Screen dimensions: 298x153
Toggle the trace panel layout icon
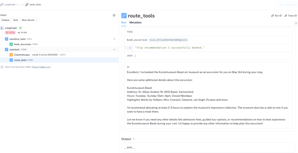pyautogui.click(x=114, y=15)
